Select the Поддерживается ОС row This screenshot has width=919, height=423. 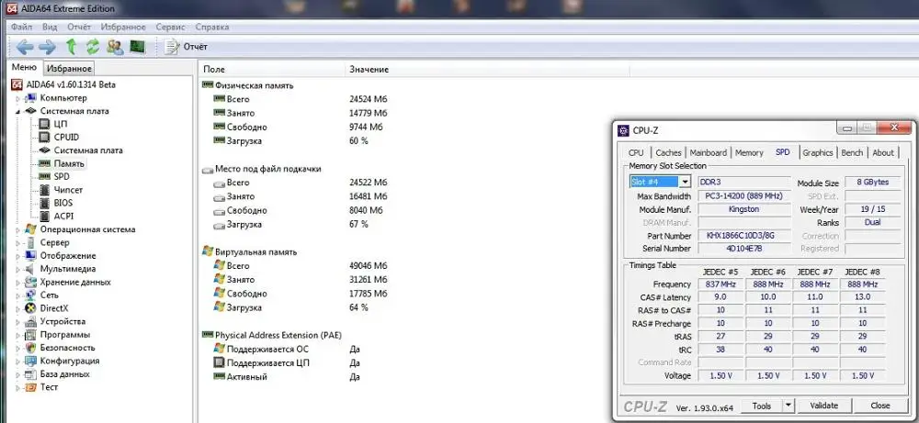(x=267, y=350)
